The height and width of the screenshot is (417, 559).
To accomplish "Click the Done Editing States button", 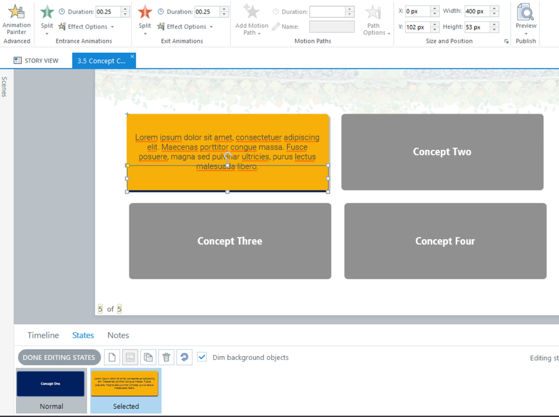I will pos(59,357).
